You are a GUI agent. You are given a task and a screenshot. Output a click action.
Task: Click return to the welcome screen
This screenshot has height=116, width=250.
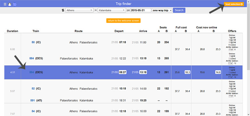(x=123, y=21)
